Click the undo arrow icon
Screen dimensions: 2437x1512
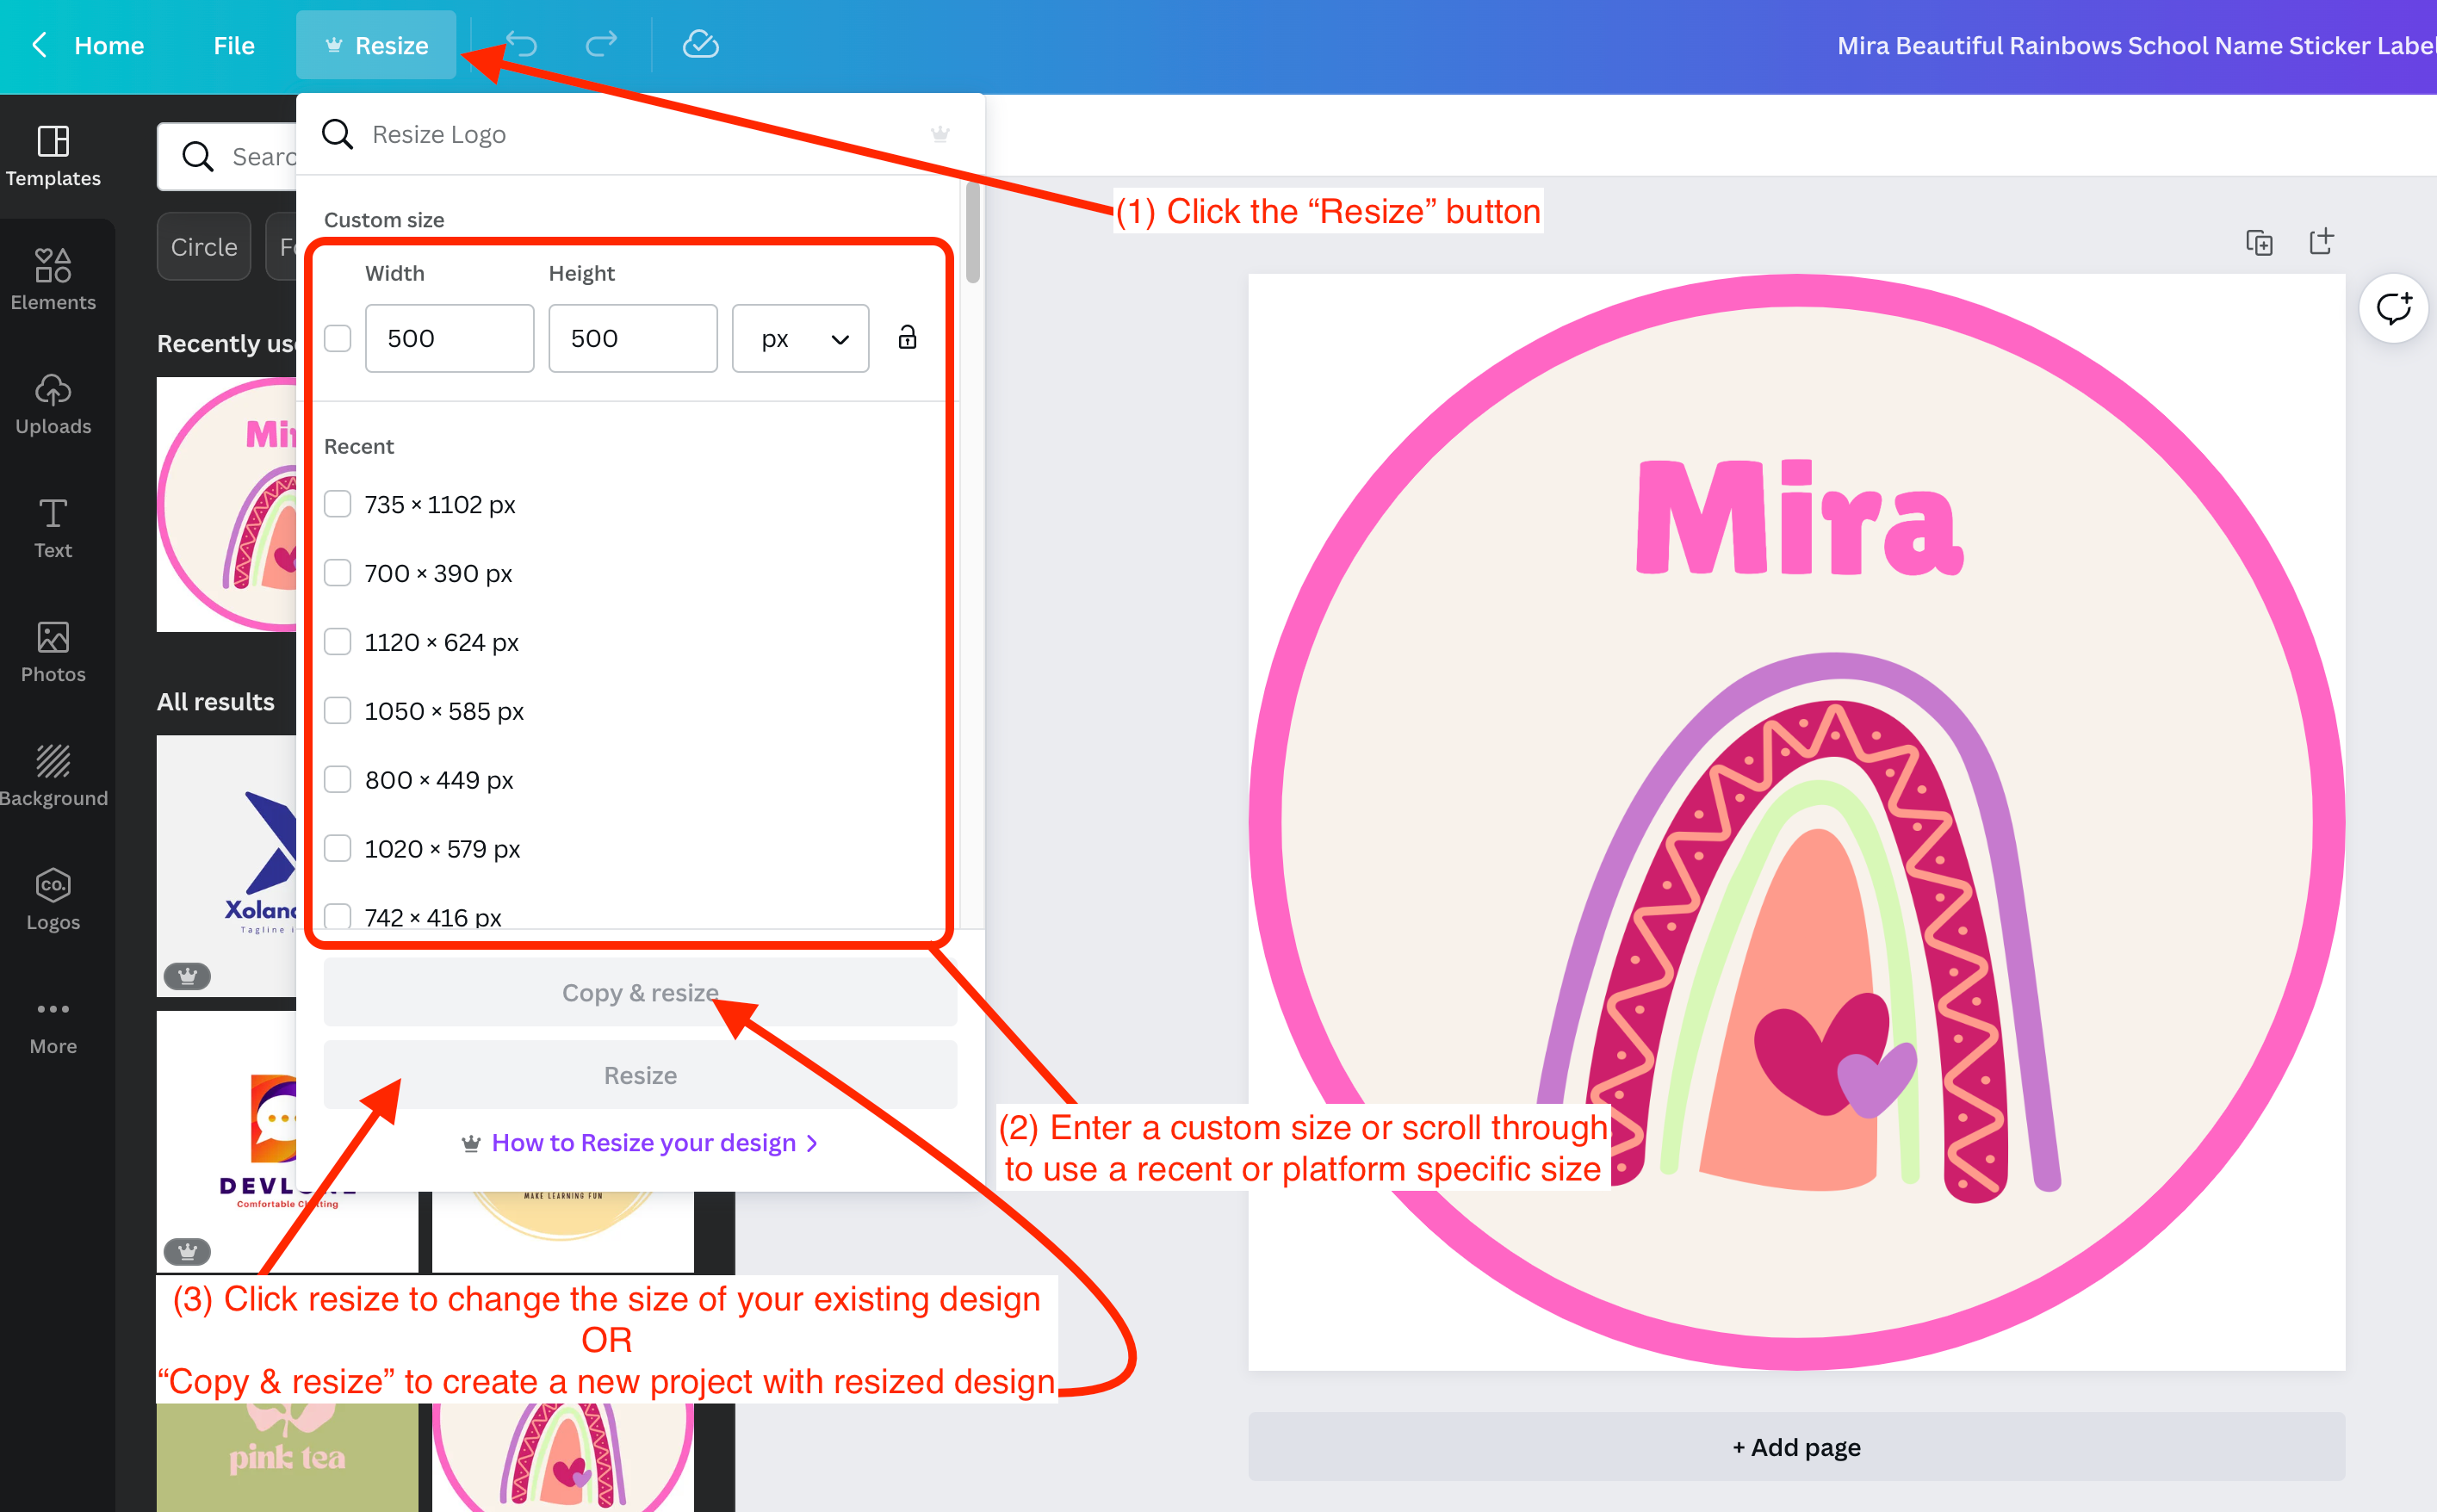(x=521, y=44)
